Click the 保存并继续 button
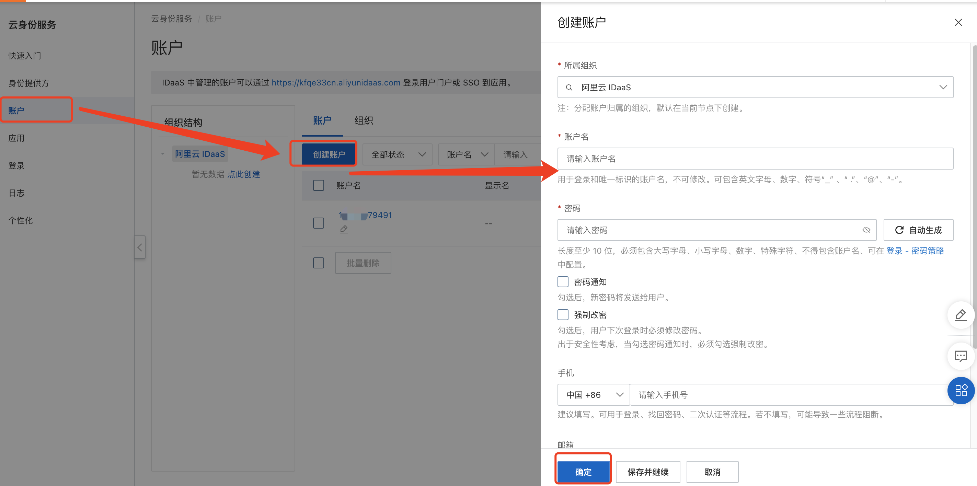 (648, 472)
